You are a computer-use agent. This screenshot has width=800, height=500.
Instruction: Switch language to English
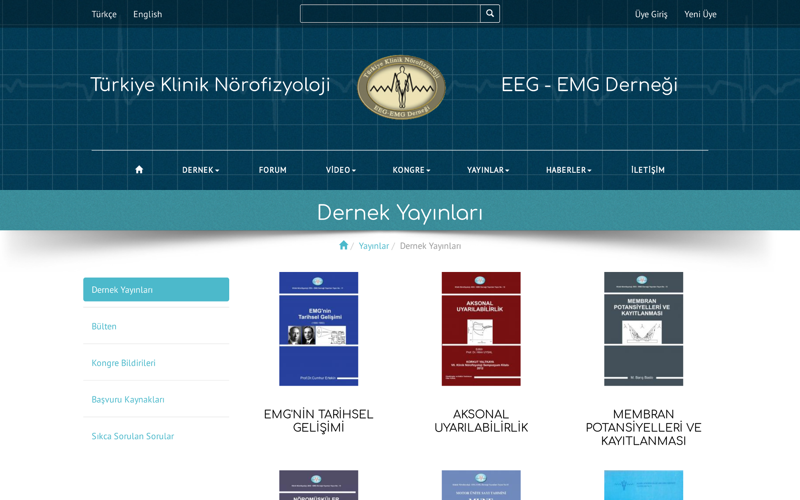(x=148, y=14)
